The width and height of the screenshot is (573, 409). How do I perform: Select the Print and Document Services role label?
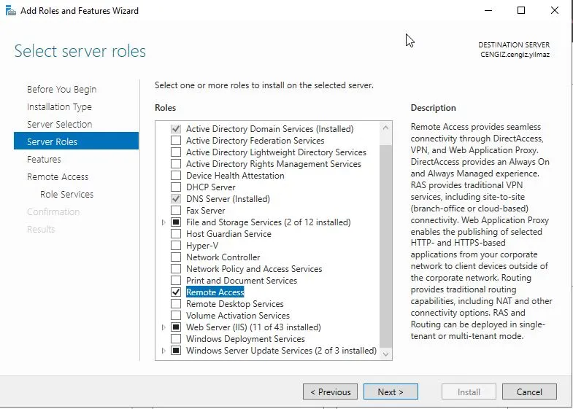pyautogui.click(x=241, y=281)
